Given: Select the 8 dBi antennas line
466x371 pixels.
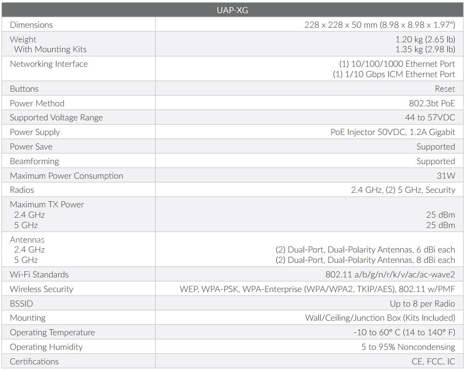Looking at the screenshot, I should point(365,260).
